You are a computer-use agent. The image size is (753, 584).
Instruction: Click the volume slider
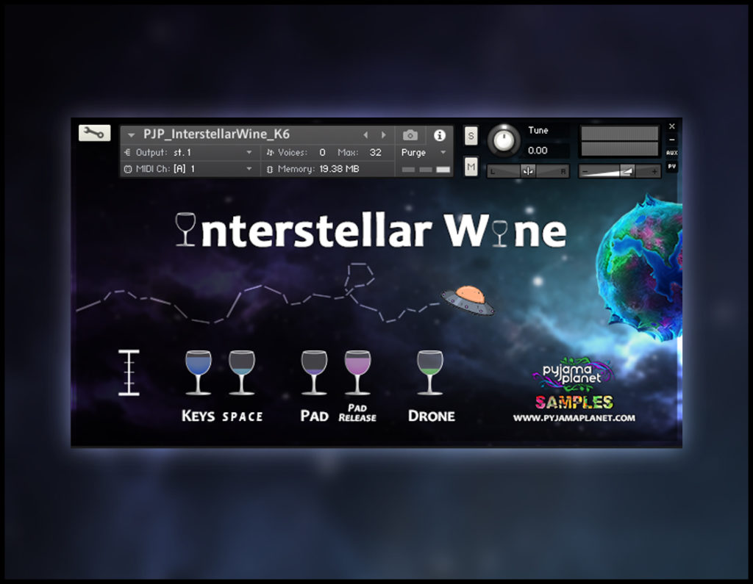[619, 171]
